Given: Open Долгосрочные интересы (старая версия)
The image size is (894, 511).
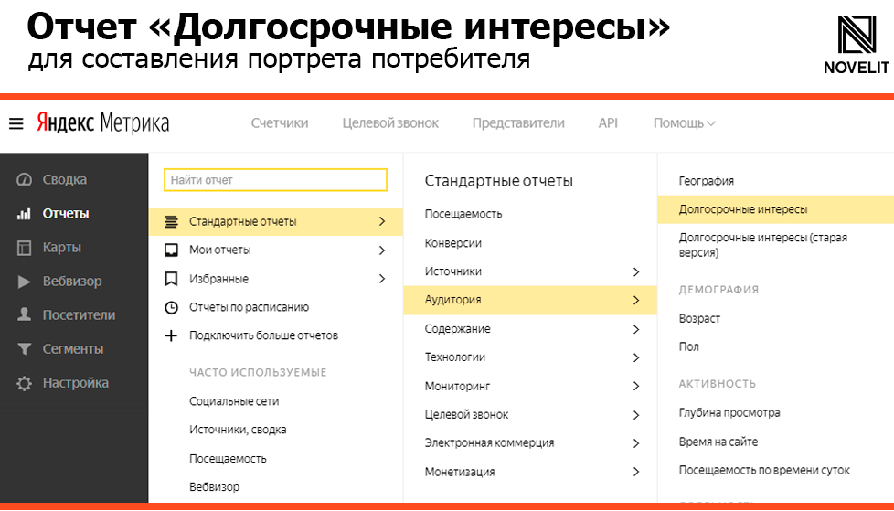Looking at the screenshot, I should click(763, 245).
